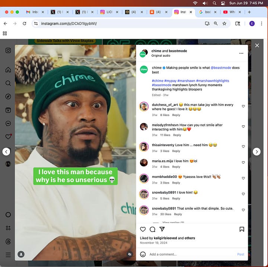
Task: Open Notifications heart in sidebar
Action: click(x=8, y=136)
